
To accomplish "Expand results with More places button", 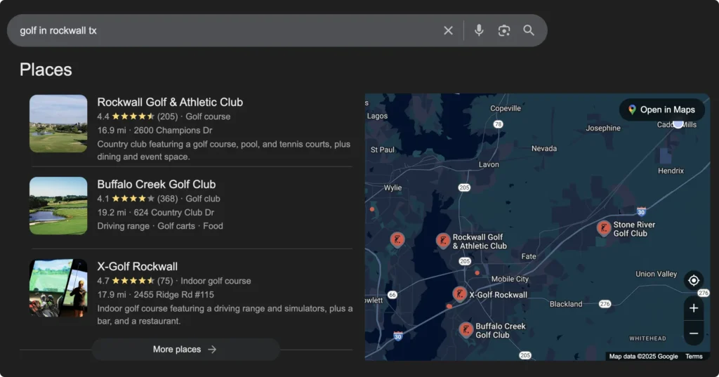I will 185,349.
